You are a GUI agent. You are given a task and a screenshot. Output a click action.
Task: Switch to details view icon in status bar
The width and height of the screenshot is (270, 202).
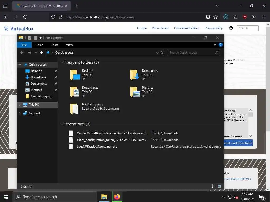214,186
